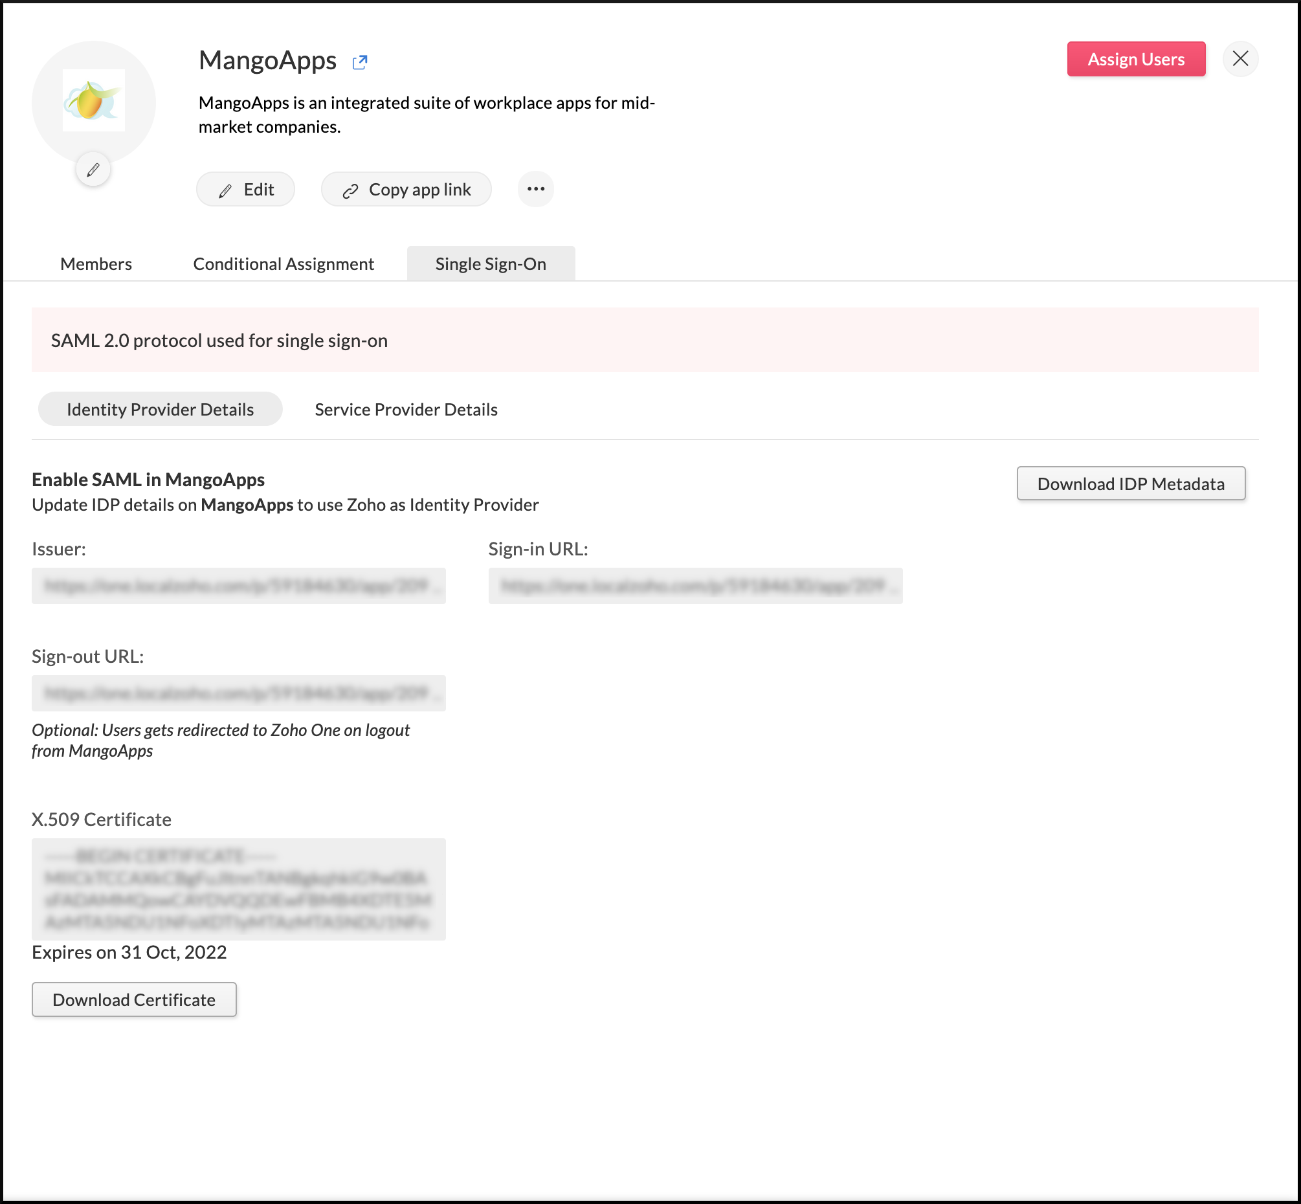Click the Members tab
The width and height of the screenshot is (1301, 1204).
pyautogui.click(x=96, y=263)
